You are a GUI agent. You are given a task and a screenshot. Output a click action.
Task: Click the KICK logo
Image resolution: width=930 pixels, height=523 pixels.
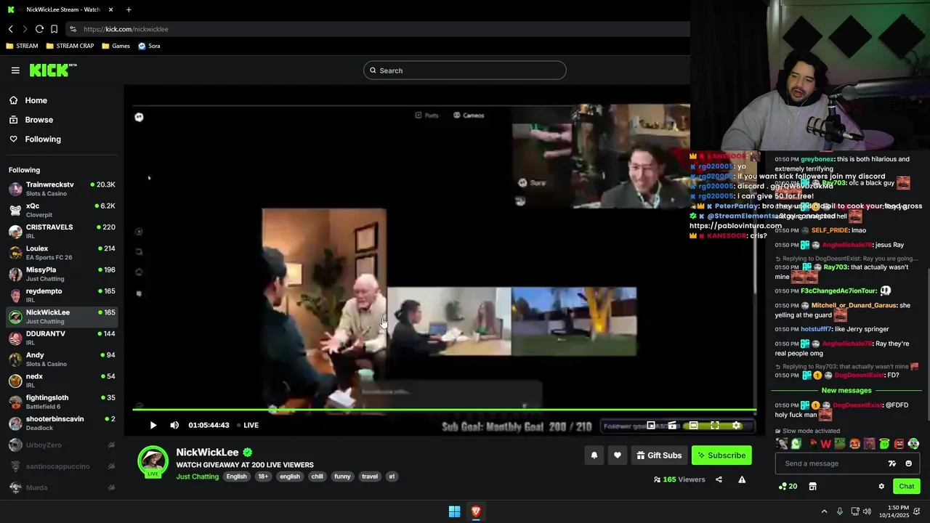[52, 70]
